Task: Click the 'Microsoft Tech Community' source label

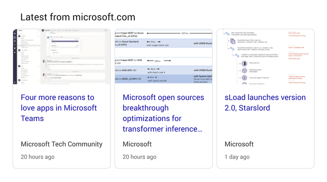Action: (62, 144)
